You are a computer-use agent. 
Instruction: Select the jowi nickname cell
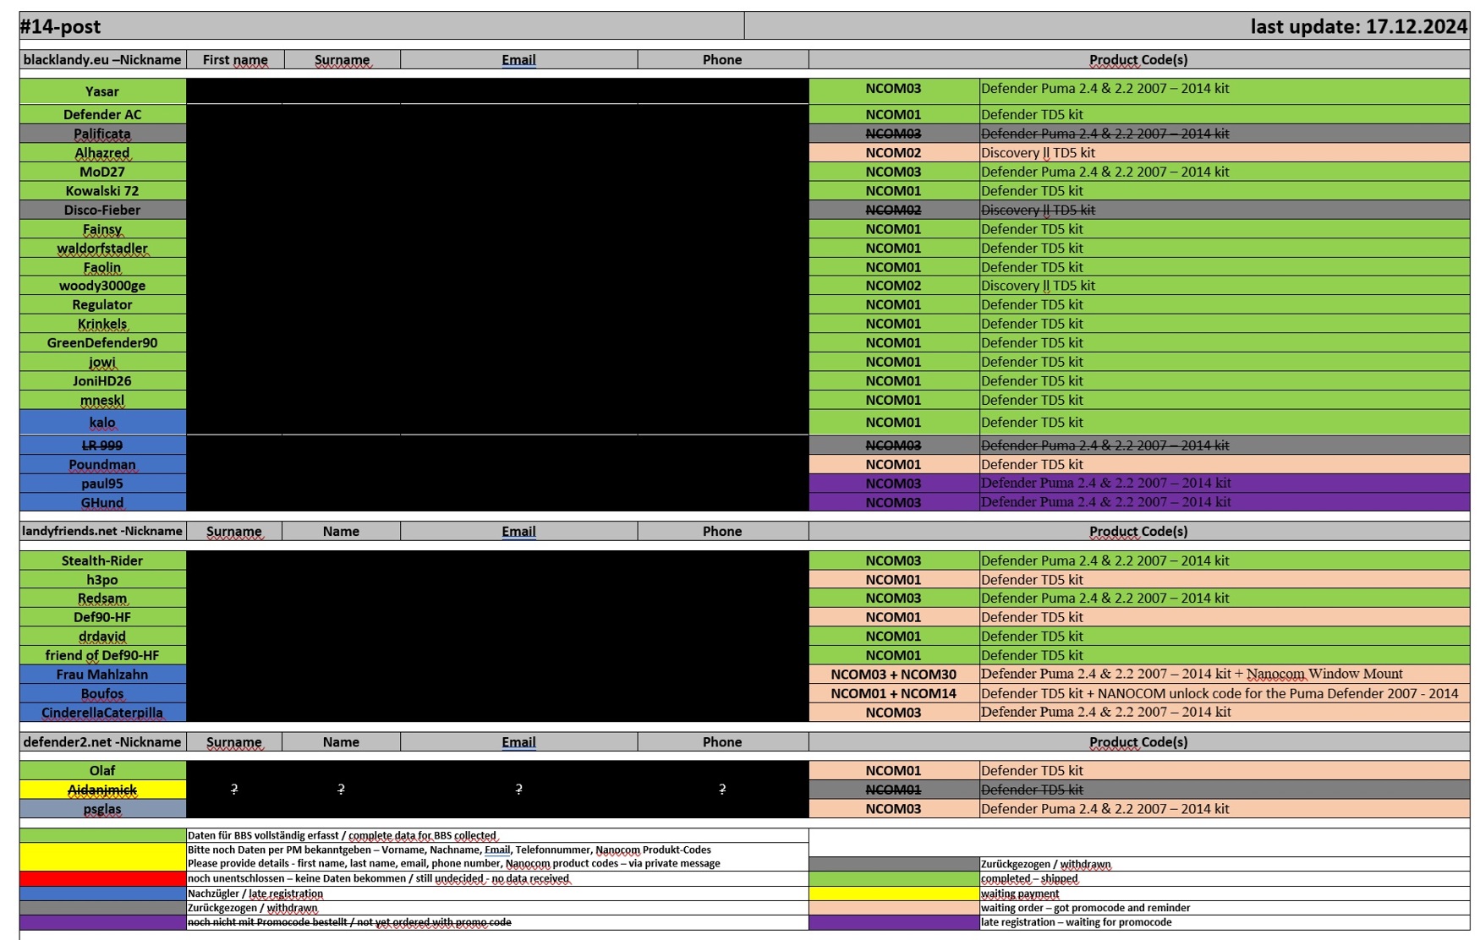pos(102,362)
